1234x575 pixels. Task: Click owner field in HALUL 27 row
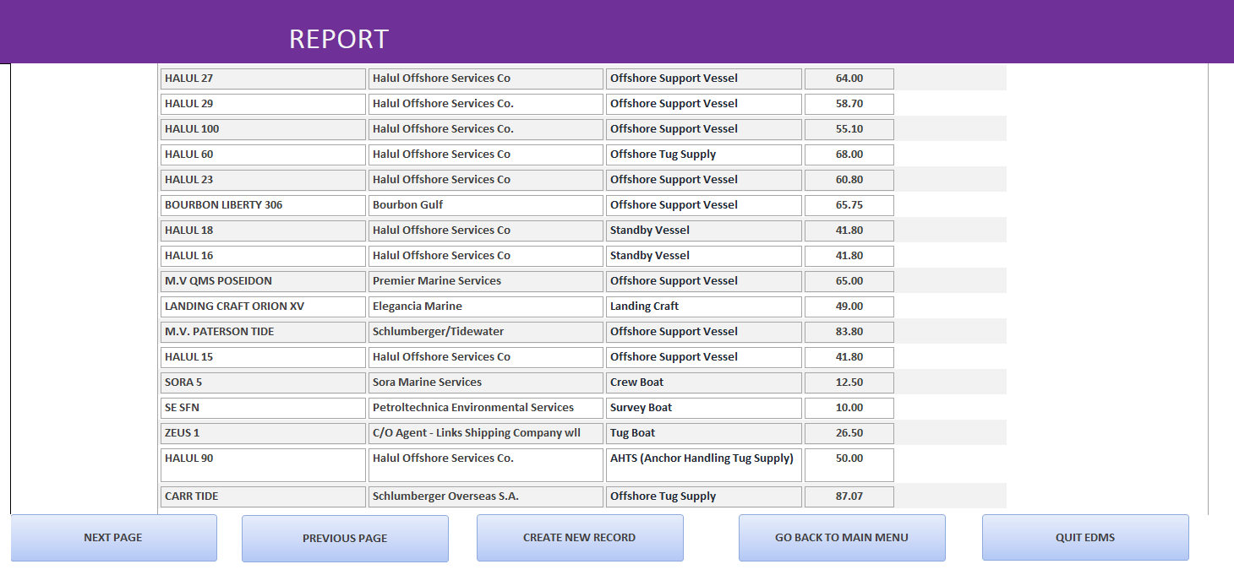tap(486, 79)
